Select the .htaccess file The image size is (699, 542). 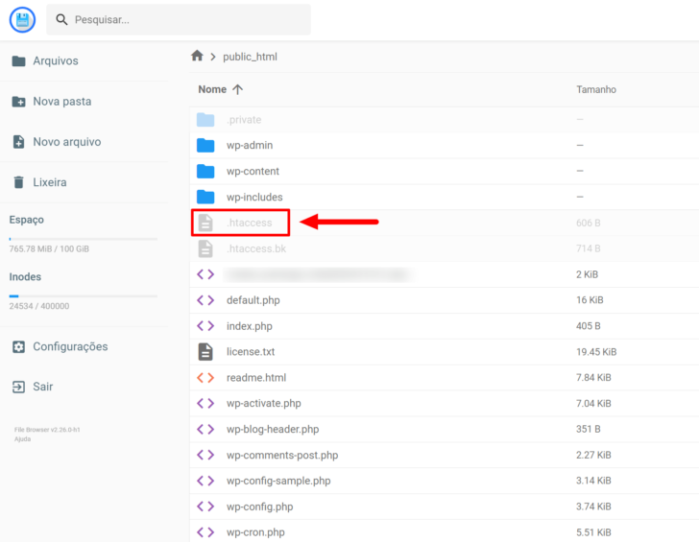tap(444, 223)
